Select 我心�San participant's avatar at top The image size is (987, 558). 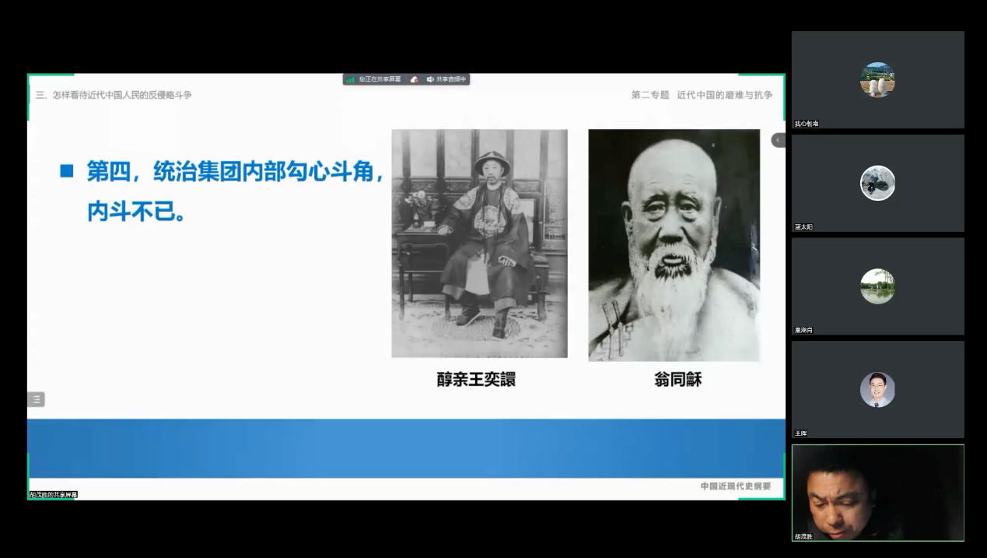(x=877, y=79)
